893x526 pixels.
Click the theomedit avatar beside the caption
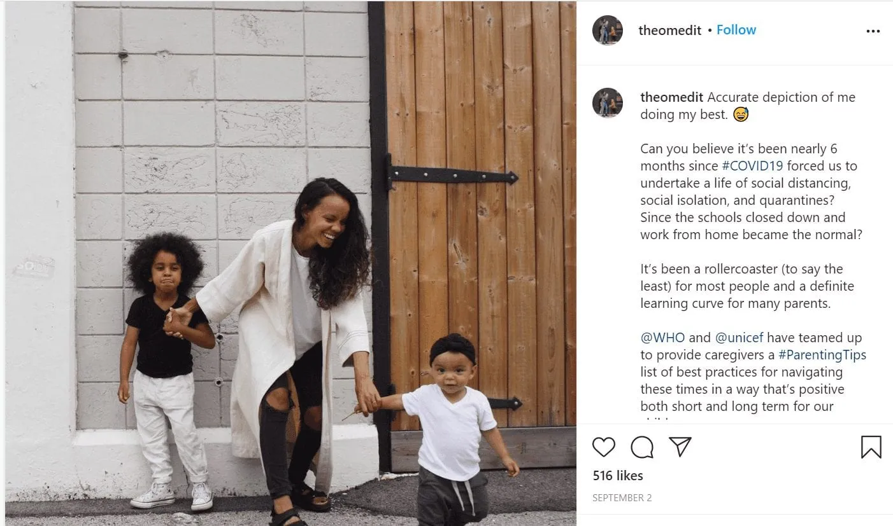pyautogui.click(x=608, y=102)
